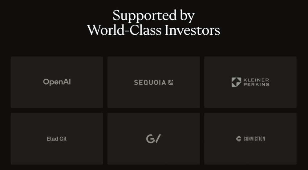Click the Kleiner Perkins diamond logo mark
Viewport: 308px width, 170px height.
coord(236,82)
